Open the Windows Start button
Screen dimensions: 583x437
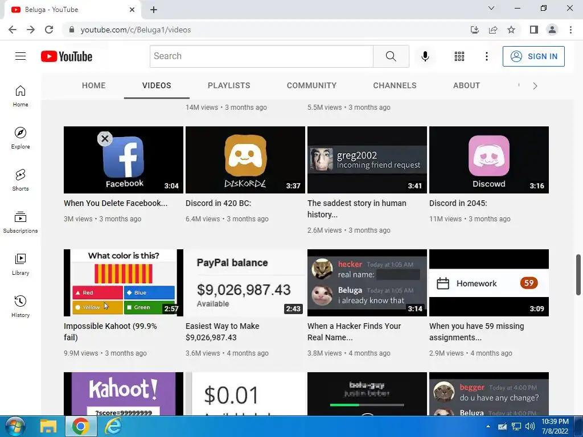coord(14,426)
